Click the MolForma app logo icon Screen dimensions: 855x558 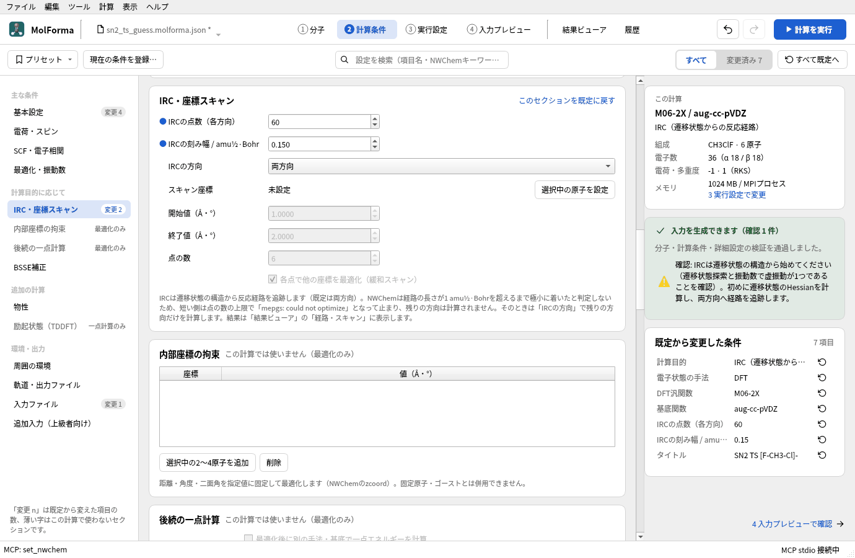coord(17,29)
